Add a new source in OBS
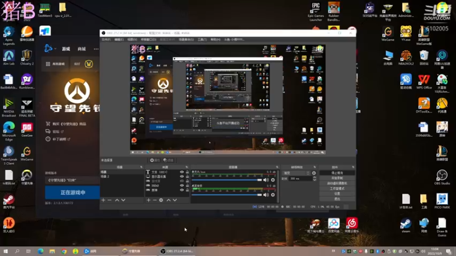The image size is (456, 256). point(148,200)
